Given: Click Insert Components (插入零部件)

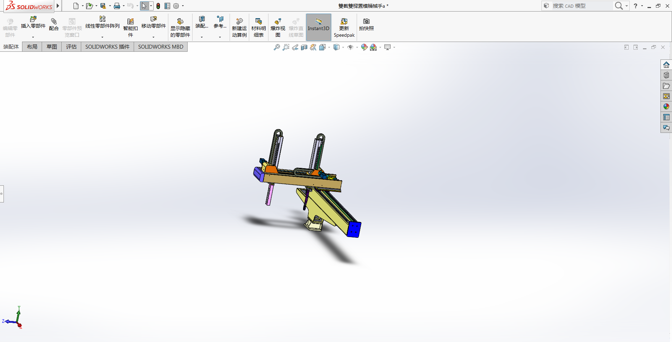Looking at the screenshot, I should click(x=33, y=23).
